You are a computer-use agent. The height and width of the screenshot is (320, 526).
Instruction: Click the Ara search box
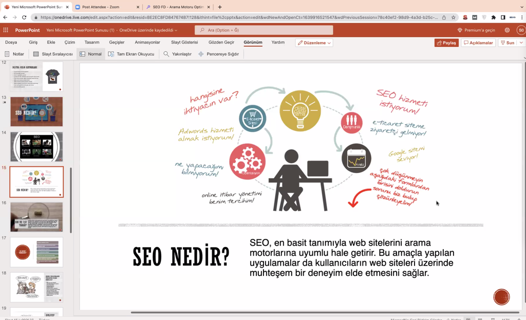click(264, 30)
